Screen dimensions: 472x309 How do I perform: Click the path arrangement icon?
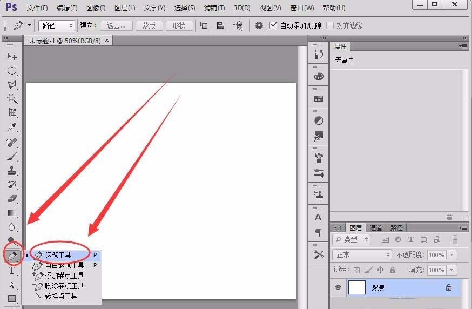[x=238, y=25]
